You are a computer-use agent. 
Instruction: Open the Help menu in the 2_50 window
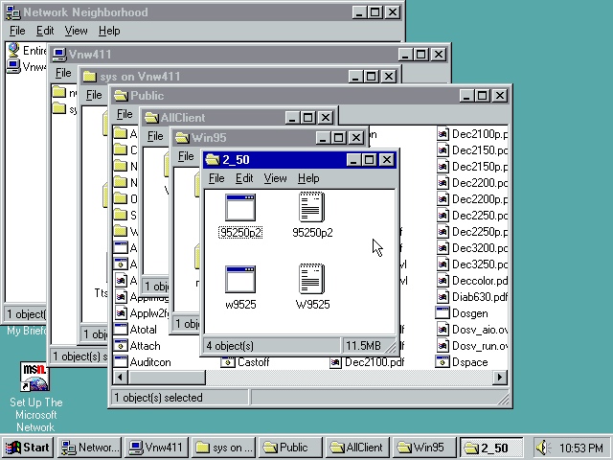click(x=308, y=178)
